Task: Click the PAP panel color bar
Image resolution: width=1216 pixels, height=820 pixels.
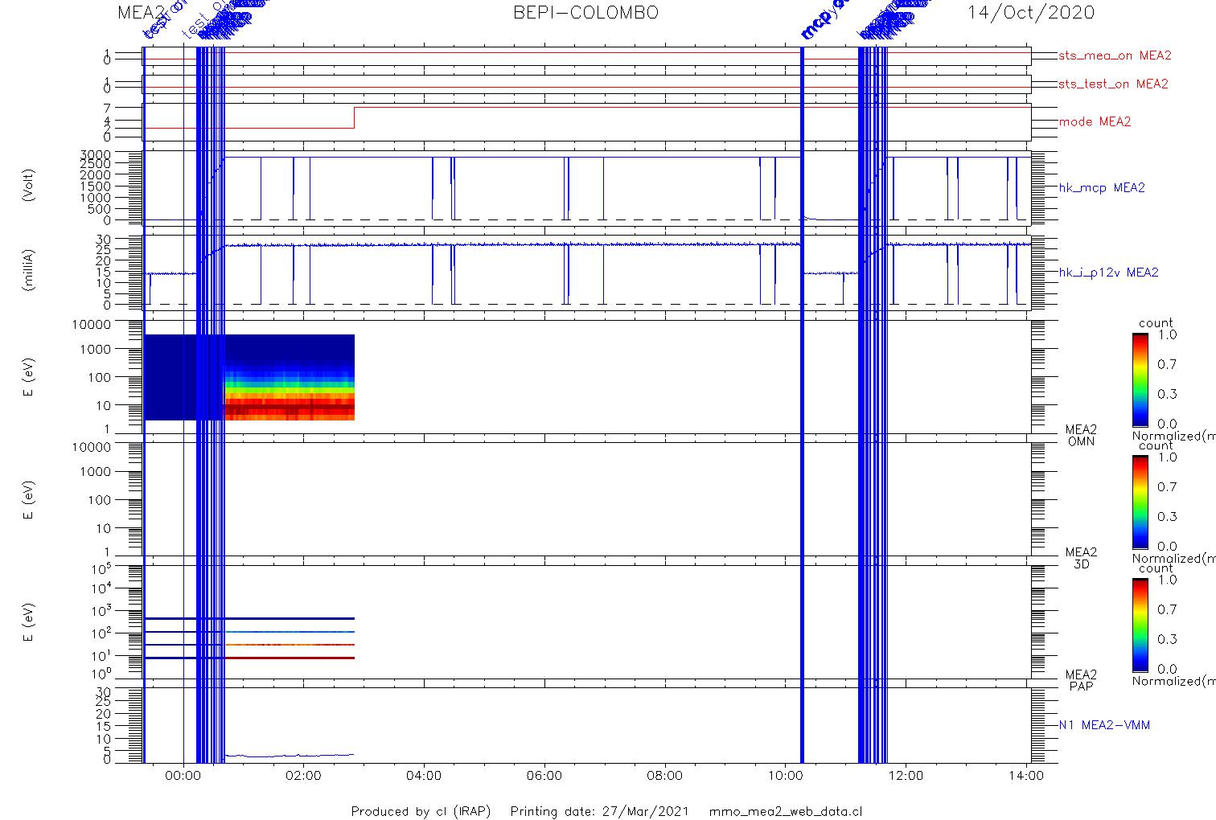Action: pyautogui.click(x=1140, y=625)
